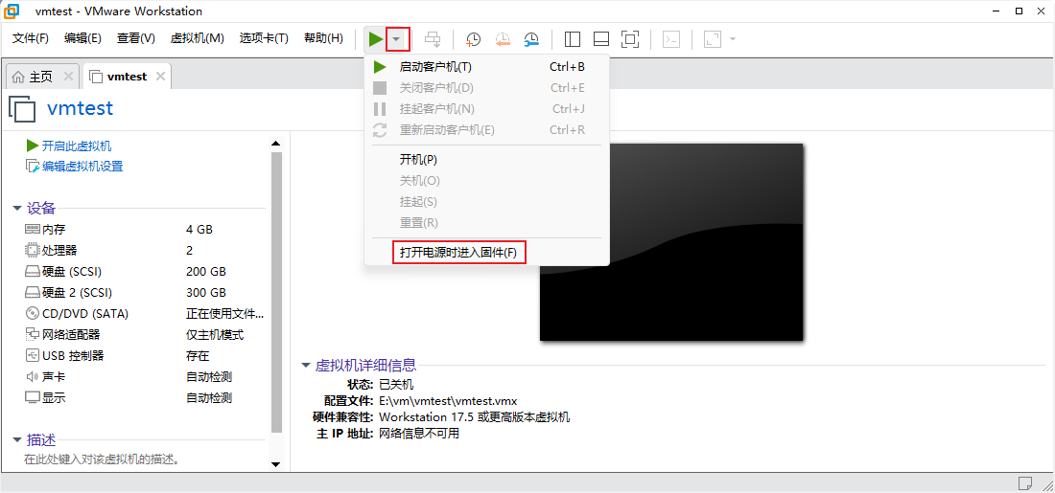
Task: Toggle the thumbnail bar layout icon
Action: (601, 39)
